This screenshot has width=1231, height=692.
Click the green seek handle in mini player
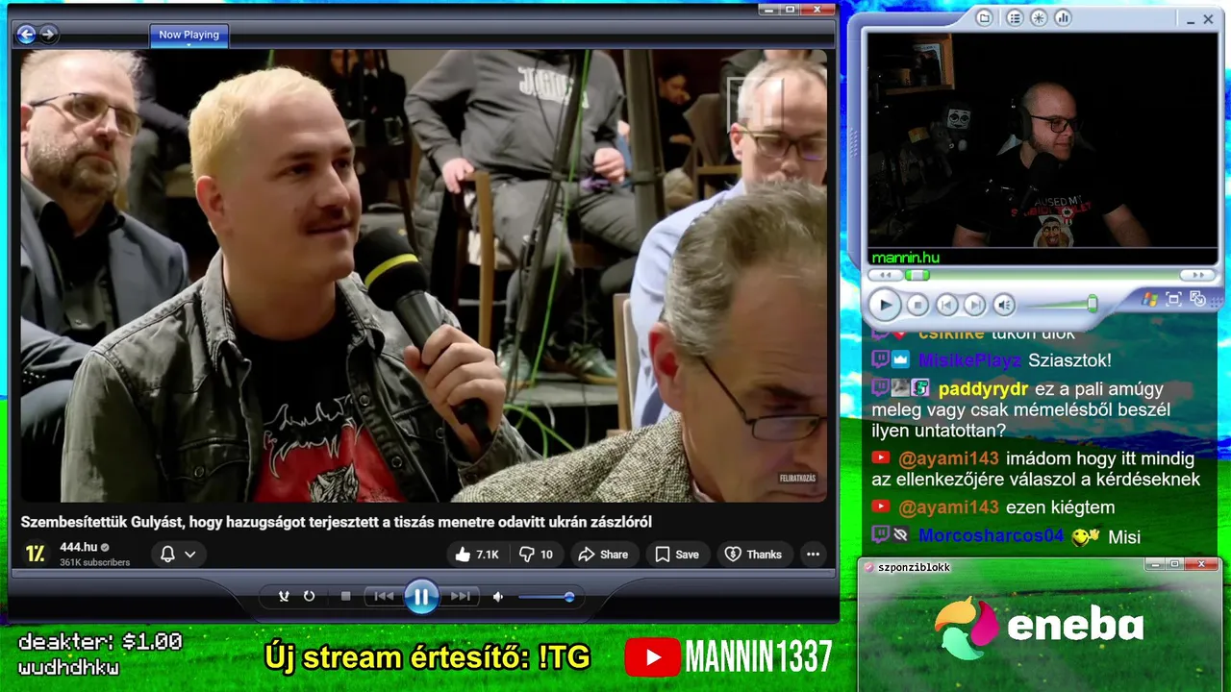pyautogui.click(x=917, y=275)
